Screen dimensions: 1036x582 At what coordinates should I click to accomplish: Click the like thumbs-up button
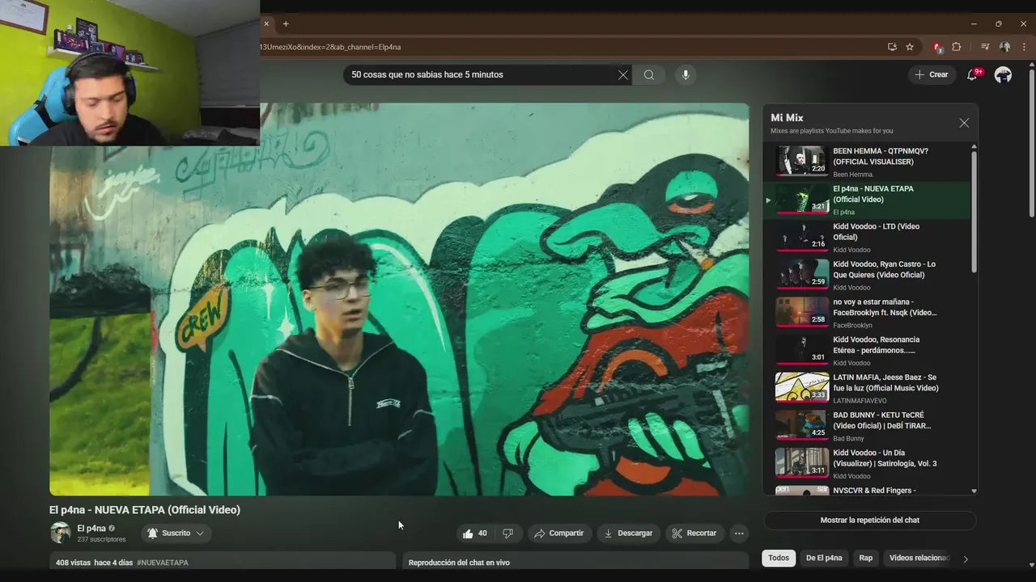475,533
